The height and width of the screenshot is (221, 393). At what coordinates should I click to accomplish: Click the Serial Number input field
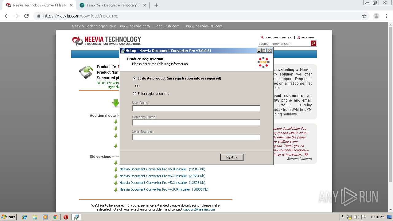(196, 137)
